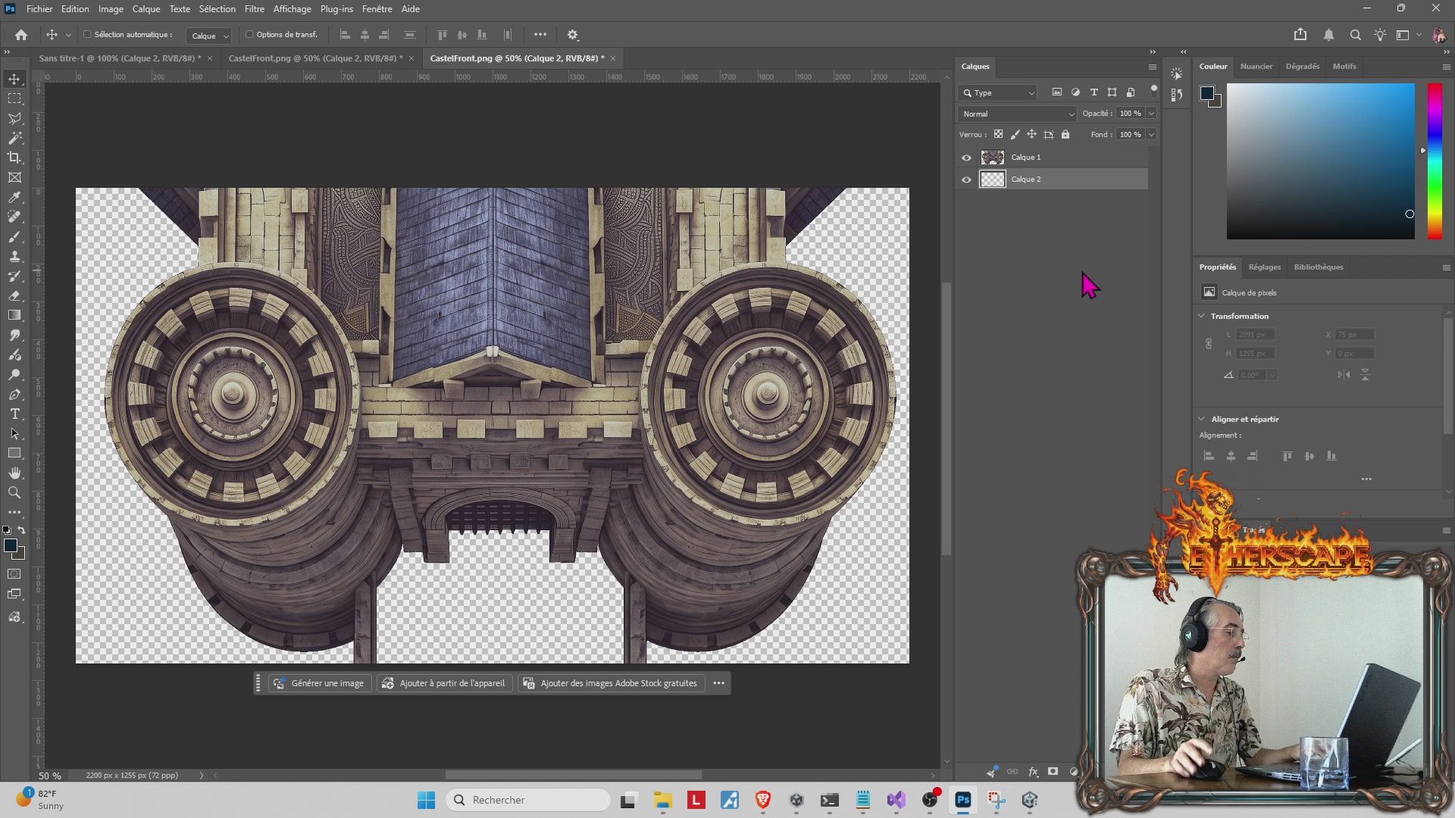Click the lock all layers icon

click(1065, 134)
